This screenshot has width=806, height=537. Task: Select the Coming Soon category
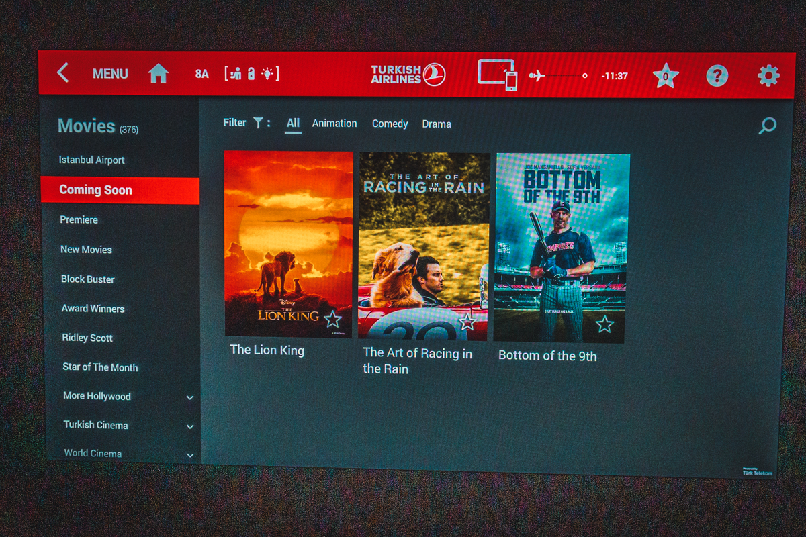pos(120,190)
